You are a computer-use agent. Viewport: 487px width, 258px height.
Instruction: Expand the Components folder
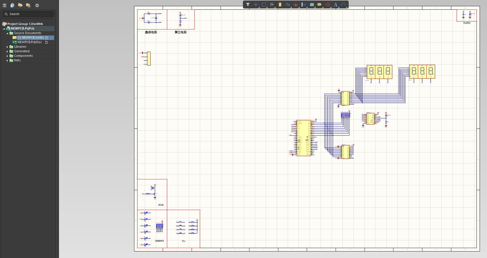click(x=7, y=56)
